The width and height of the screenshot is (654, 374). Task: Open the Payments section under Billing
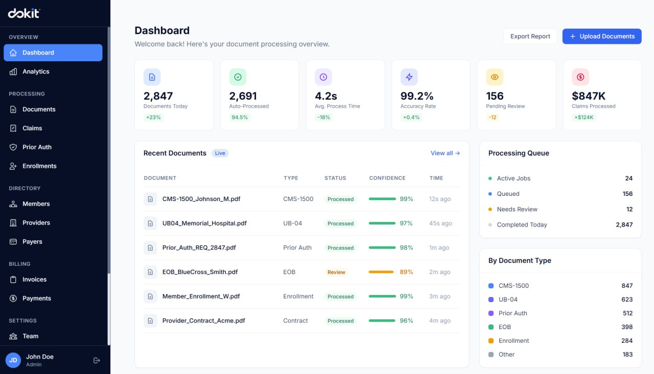click(37, 298)
